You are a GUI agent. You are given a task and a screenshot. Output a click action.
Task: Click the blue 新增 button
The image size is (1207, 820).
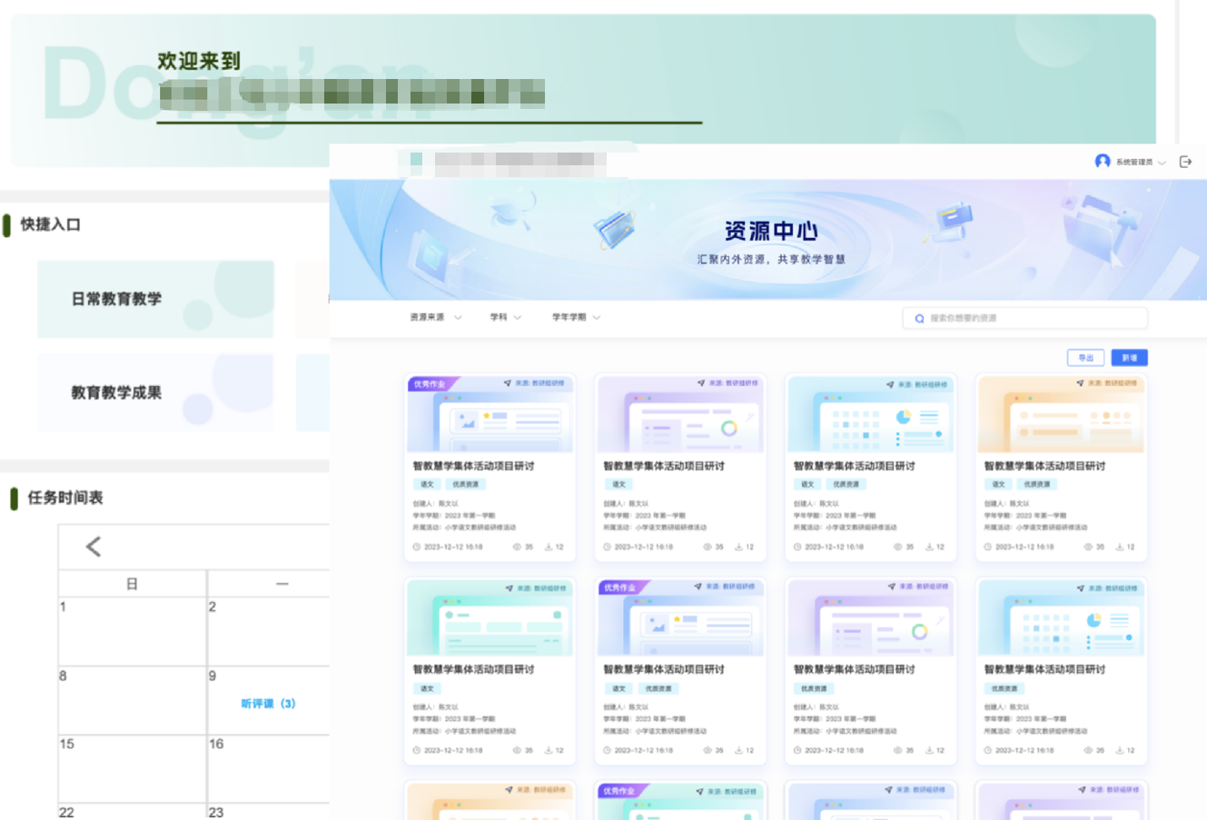tap(1130, 358)
